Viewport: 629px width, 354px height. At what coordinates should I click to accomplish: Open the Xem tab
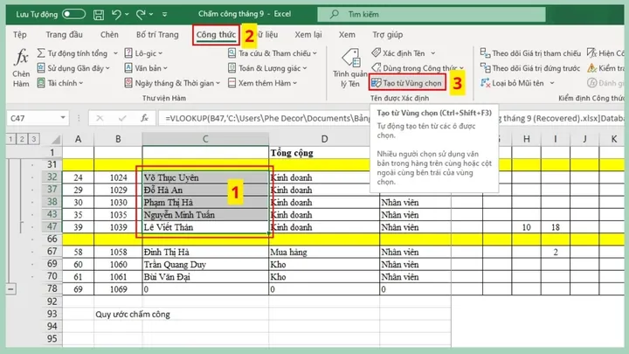click(x=347, y=34)
